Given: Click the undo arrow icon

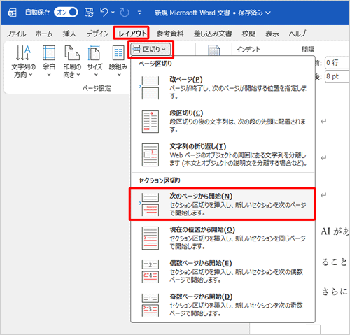Looking at the screenshot, I should [x=104, y=13].
